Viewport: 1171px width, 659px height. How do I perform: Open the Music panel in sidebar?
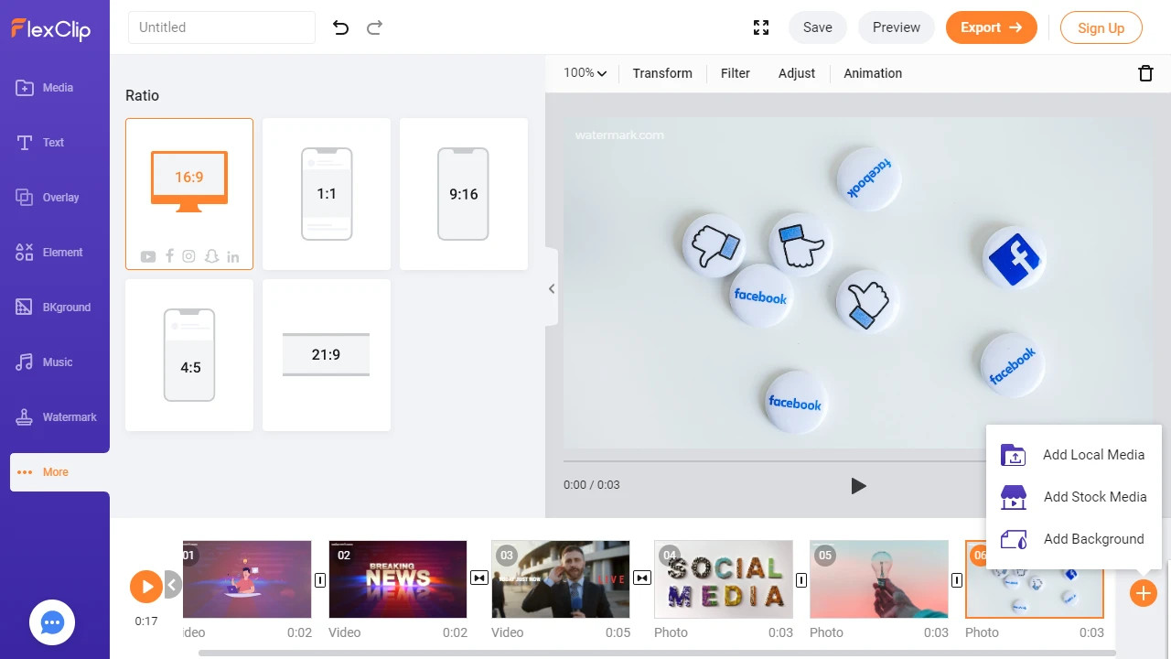pos(55,362)
